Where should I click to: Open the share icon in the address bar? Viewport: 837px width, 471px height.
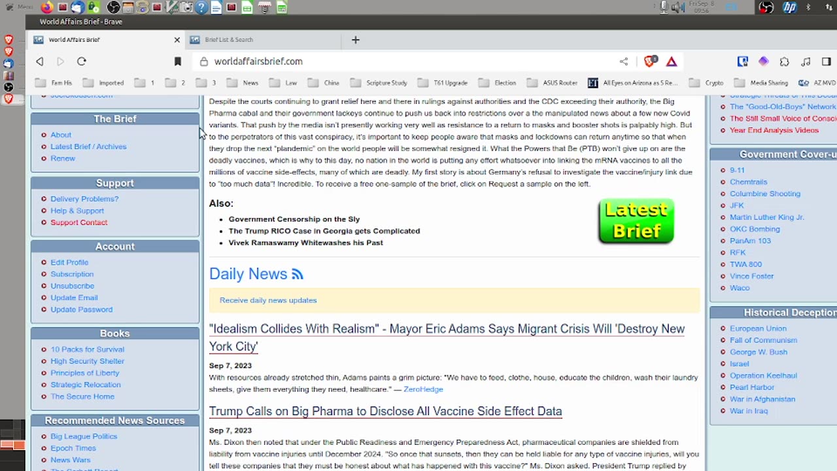624,61
